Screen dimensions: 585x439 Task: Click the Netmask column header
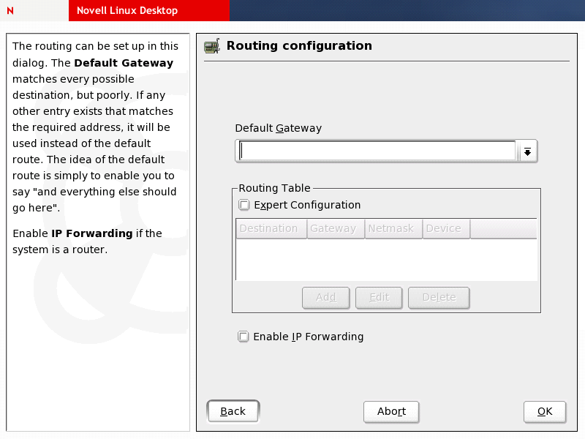pos(391,229)
